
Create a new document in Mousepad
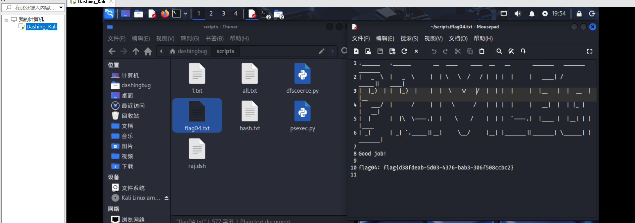tap(356, 51)
